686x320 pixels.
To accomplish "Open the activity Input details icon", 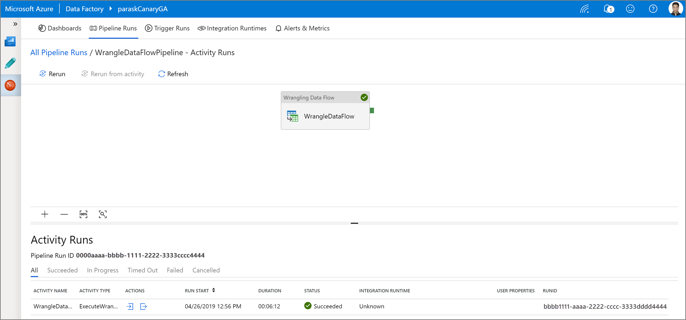I will (129, 306).
